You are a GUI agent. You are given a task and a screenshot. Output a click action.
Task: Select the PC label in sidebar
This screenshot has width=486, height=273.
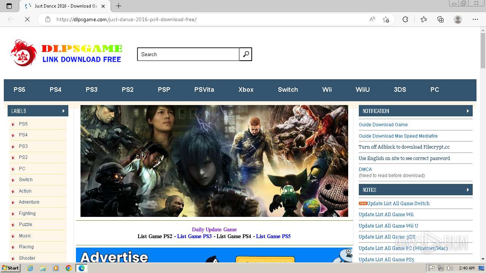[x=22, y=169]
